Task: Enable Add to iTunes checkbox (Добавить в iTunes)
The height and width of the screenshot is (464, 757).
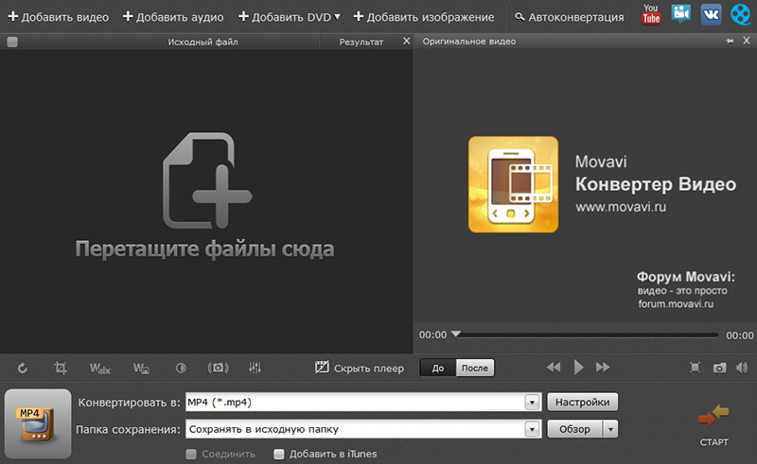Action: (278, 454)
